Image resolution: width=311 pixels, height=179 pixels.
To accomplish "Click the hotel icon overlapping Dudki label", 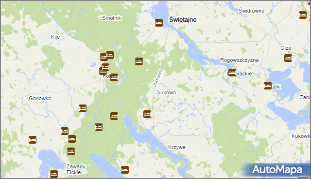I will pos(268,86).
